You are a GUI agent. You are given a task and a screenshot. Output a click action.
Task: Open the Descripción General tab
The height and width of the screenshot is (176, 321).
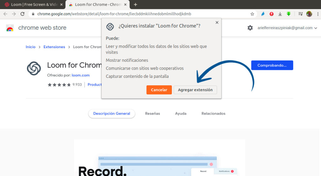pyautogui.click(x=112, y=114)
